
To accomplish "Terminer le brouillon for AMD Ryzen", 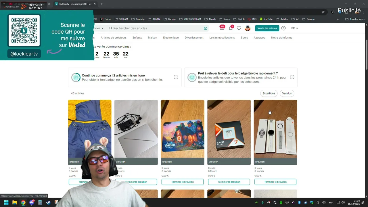I will coord(229,182).
